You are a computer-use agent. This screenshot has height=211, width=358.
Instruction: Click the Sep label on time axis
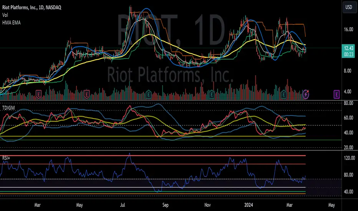[165, 205]
